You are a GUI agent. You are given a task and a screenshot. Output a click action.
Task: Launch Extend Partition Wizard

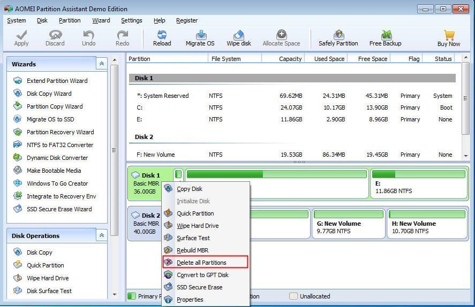[x=50, y=81]
